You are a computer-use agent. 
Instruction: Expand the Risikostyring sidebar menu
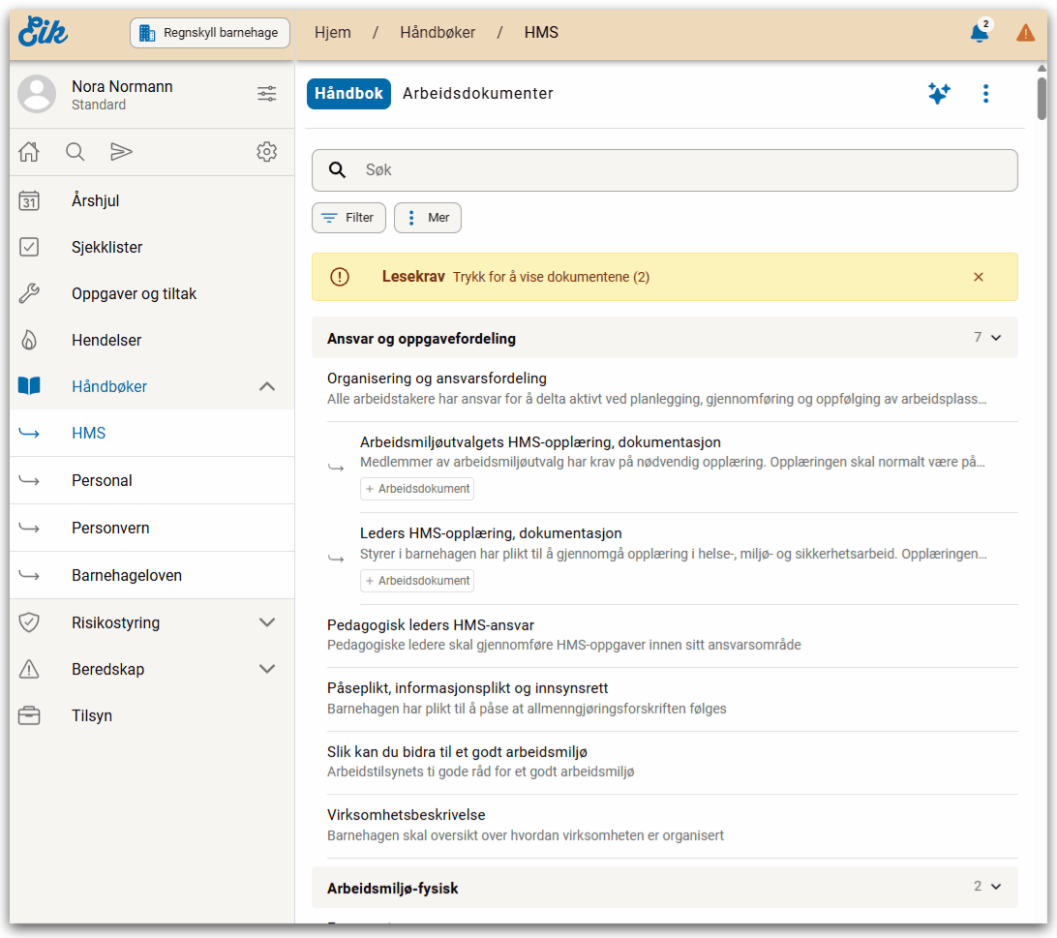pyautogui.click(x=267, y=622)
